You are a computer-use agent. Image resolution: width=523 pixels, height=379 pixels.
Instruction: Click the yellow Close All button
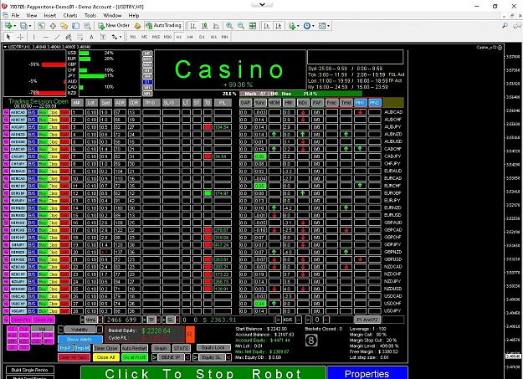pos(105,357)
